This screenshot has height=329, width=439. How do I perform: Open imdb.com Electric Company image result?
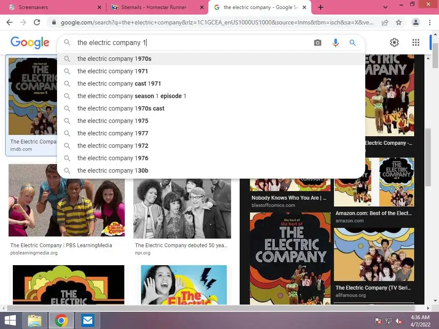pyautogui.click(x=33, y=96)
